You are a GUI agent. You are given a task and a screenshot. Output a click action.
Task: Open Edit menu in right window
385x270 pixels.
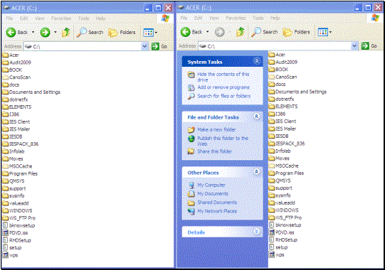pyautogui.click(x=198, y=18)
